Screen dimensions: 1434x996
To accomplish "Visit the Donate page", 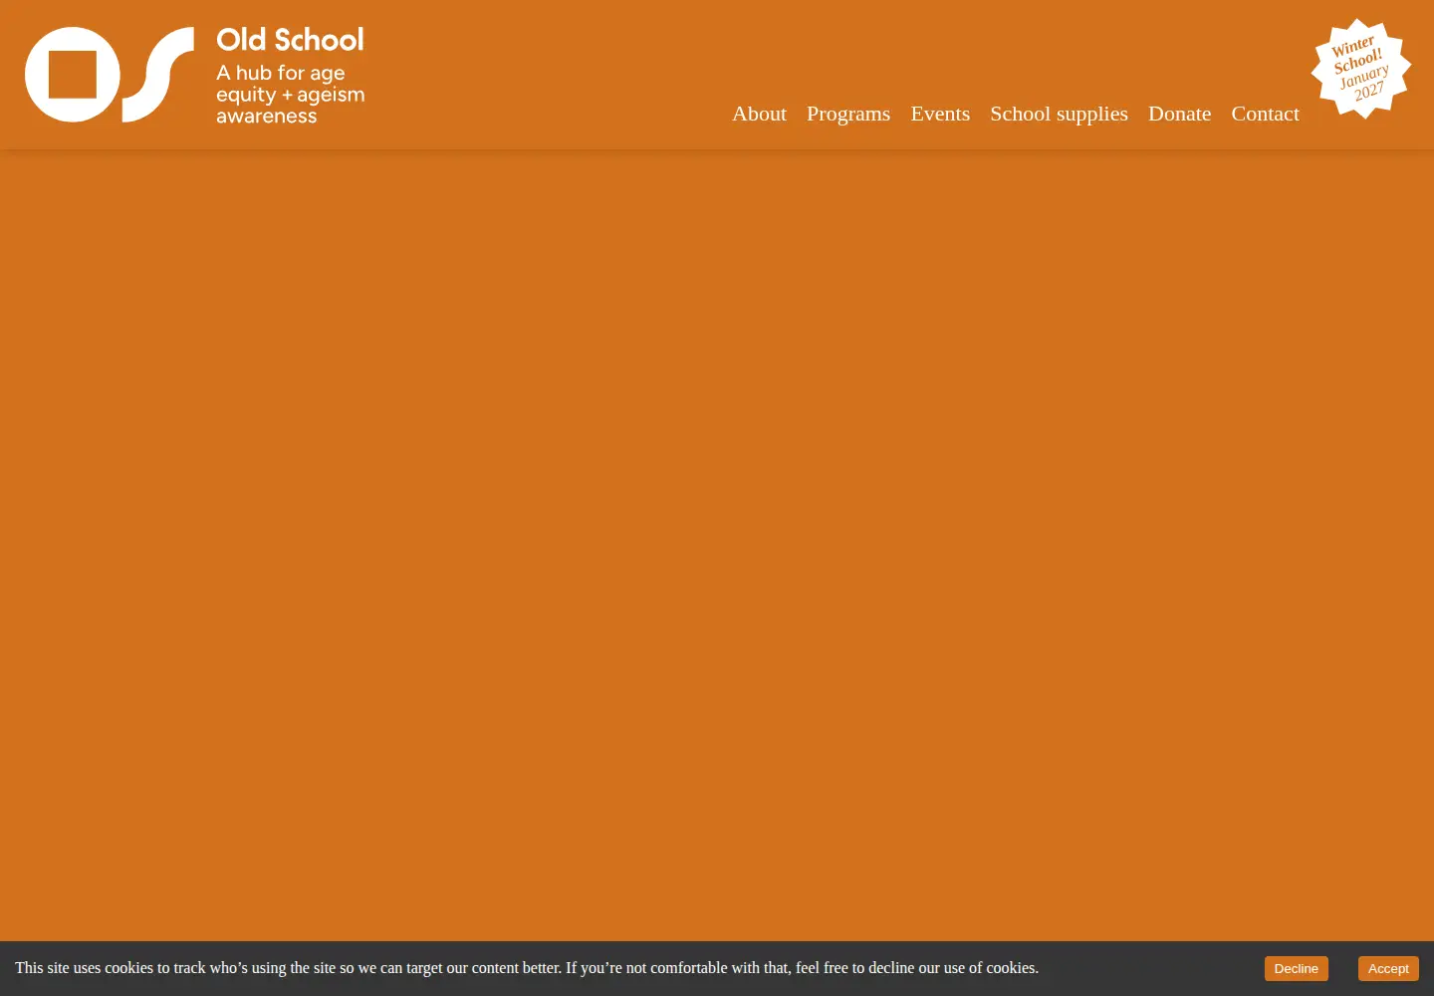I will [x=1179, y=114].
